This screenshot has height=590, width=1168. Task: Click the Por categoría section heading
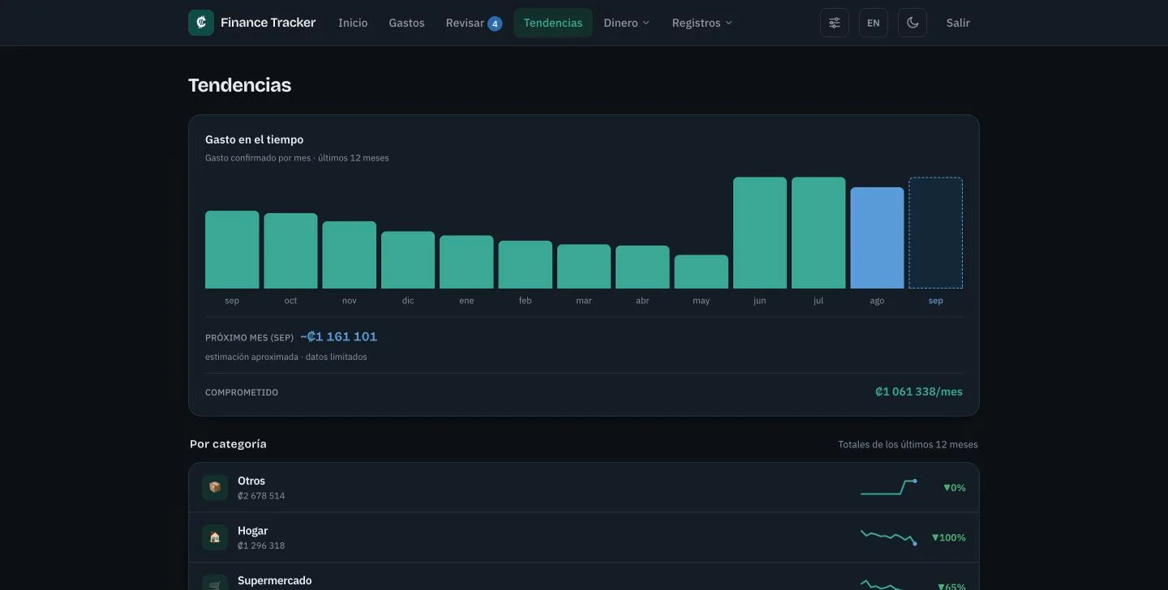point(228,444)
